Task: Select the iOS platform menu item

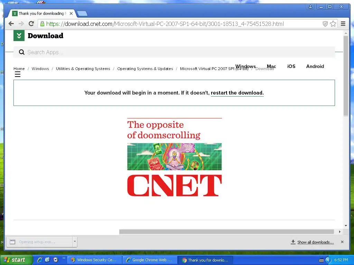Action: click(291, 66)
